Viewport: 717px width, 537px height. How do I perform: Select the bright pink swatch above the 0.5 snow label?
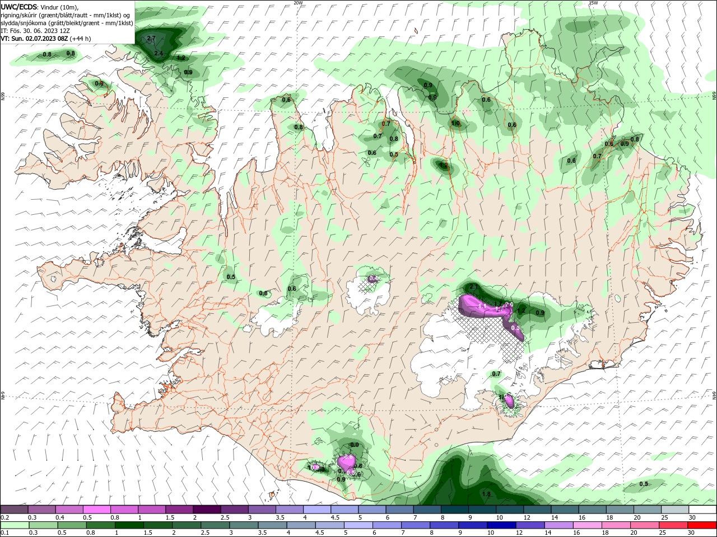pos(96,510)
